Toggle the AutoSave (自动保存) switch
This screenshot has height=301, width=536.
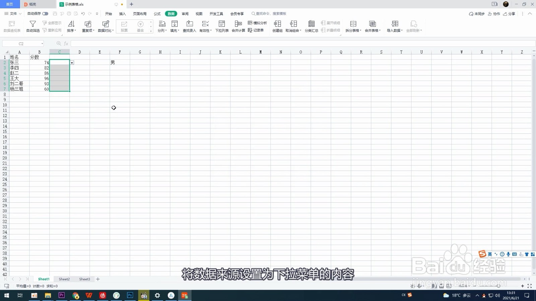pos(45,14)
